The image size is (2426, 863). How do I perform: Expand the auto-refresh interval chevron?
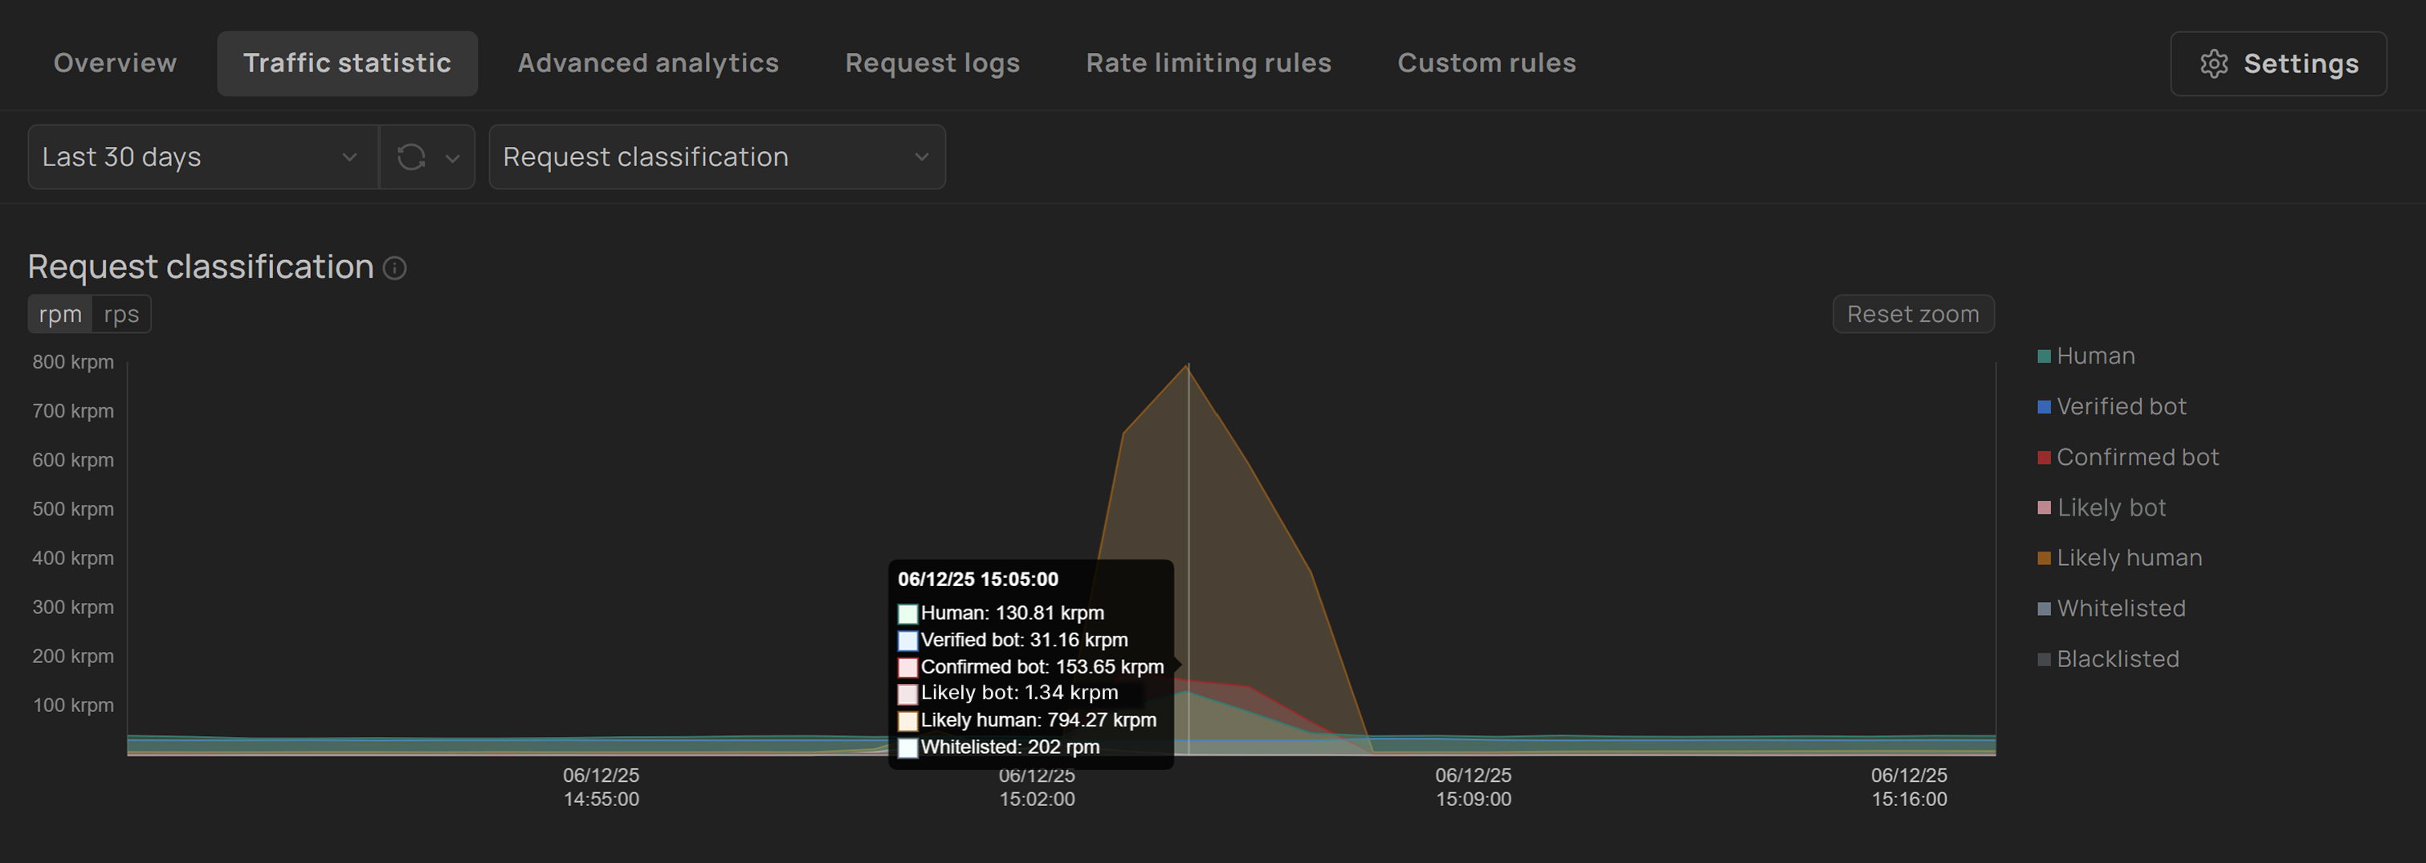[453, 158]
